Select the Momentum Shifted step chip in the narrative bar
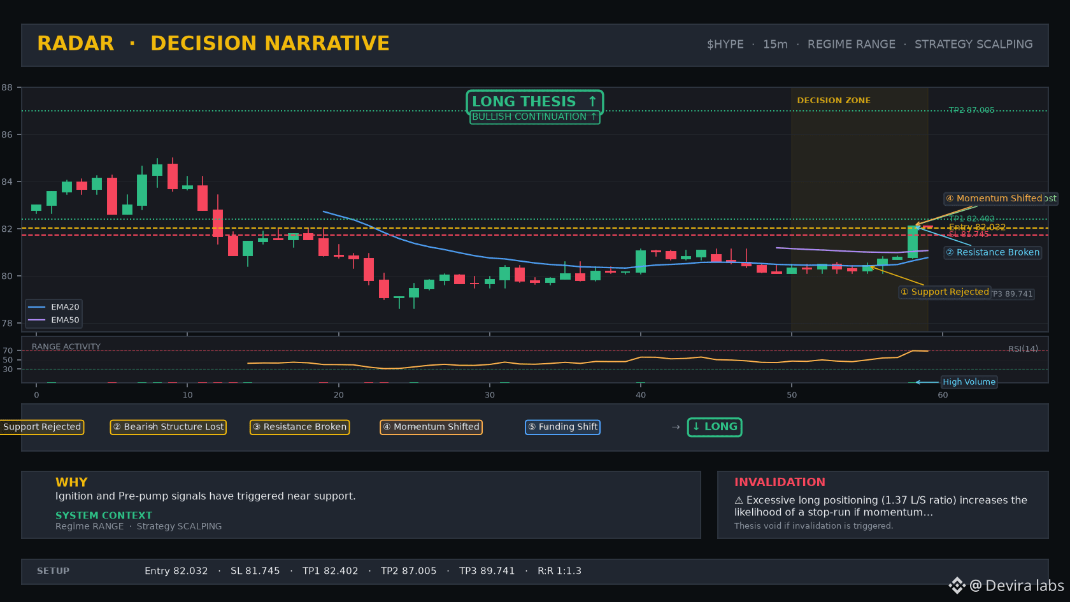 coord(431,427)
